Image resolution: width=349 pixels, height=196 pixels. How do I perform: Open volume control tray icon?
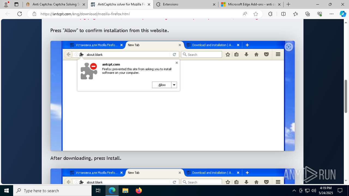tap(314, 191)
